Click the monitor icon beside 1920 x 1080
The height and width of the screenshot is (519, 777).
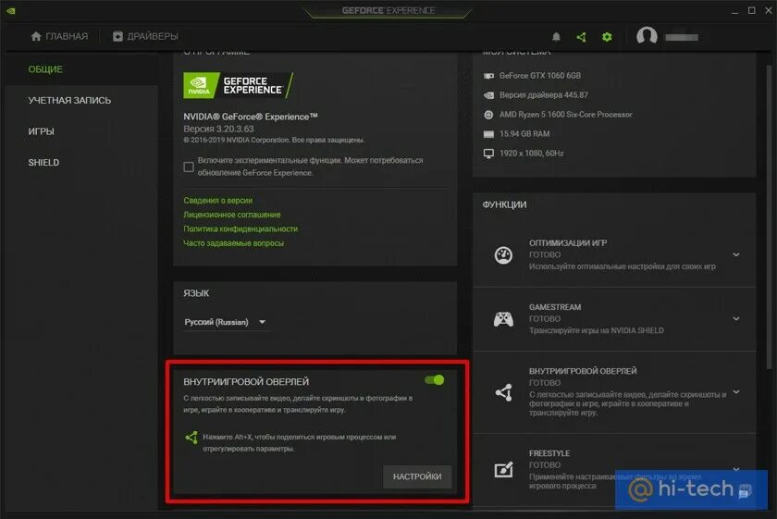coord(488,154)
